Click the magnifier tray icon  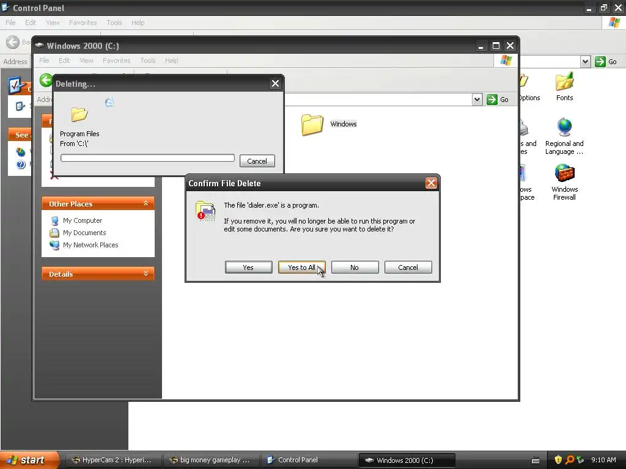569,460
